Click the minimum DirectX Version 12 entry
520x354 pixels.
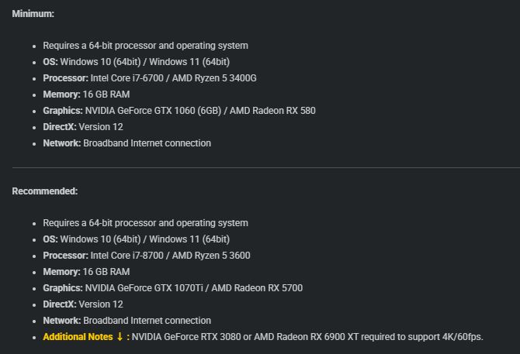83,127
